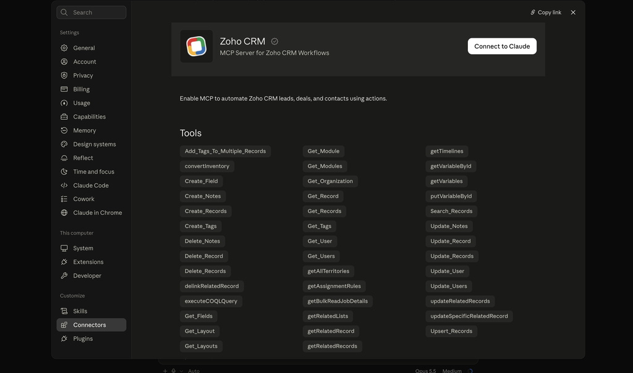Select the Create_Field tool chip

[x=201, y=181]
